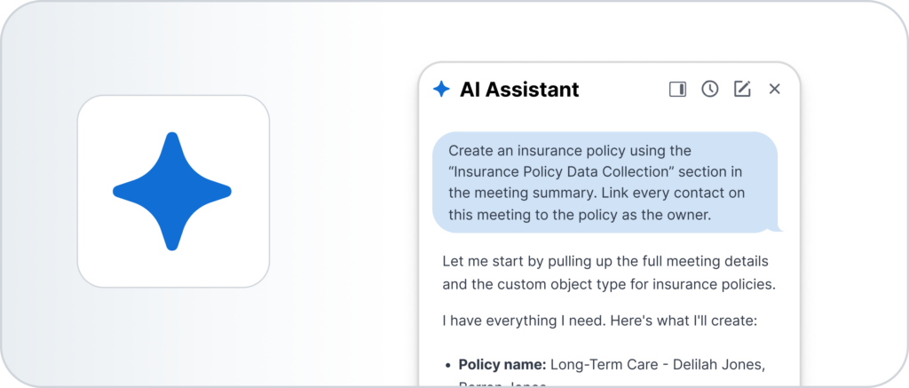Start a new chat with compose icon
This screenshot has height=388, width=909.
[742, 89]
